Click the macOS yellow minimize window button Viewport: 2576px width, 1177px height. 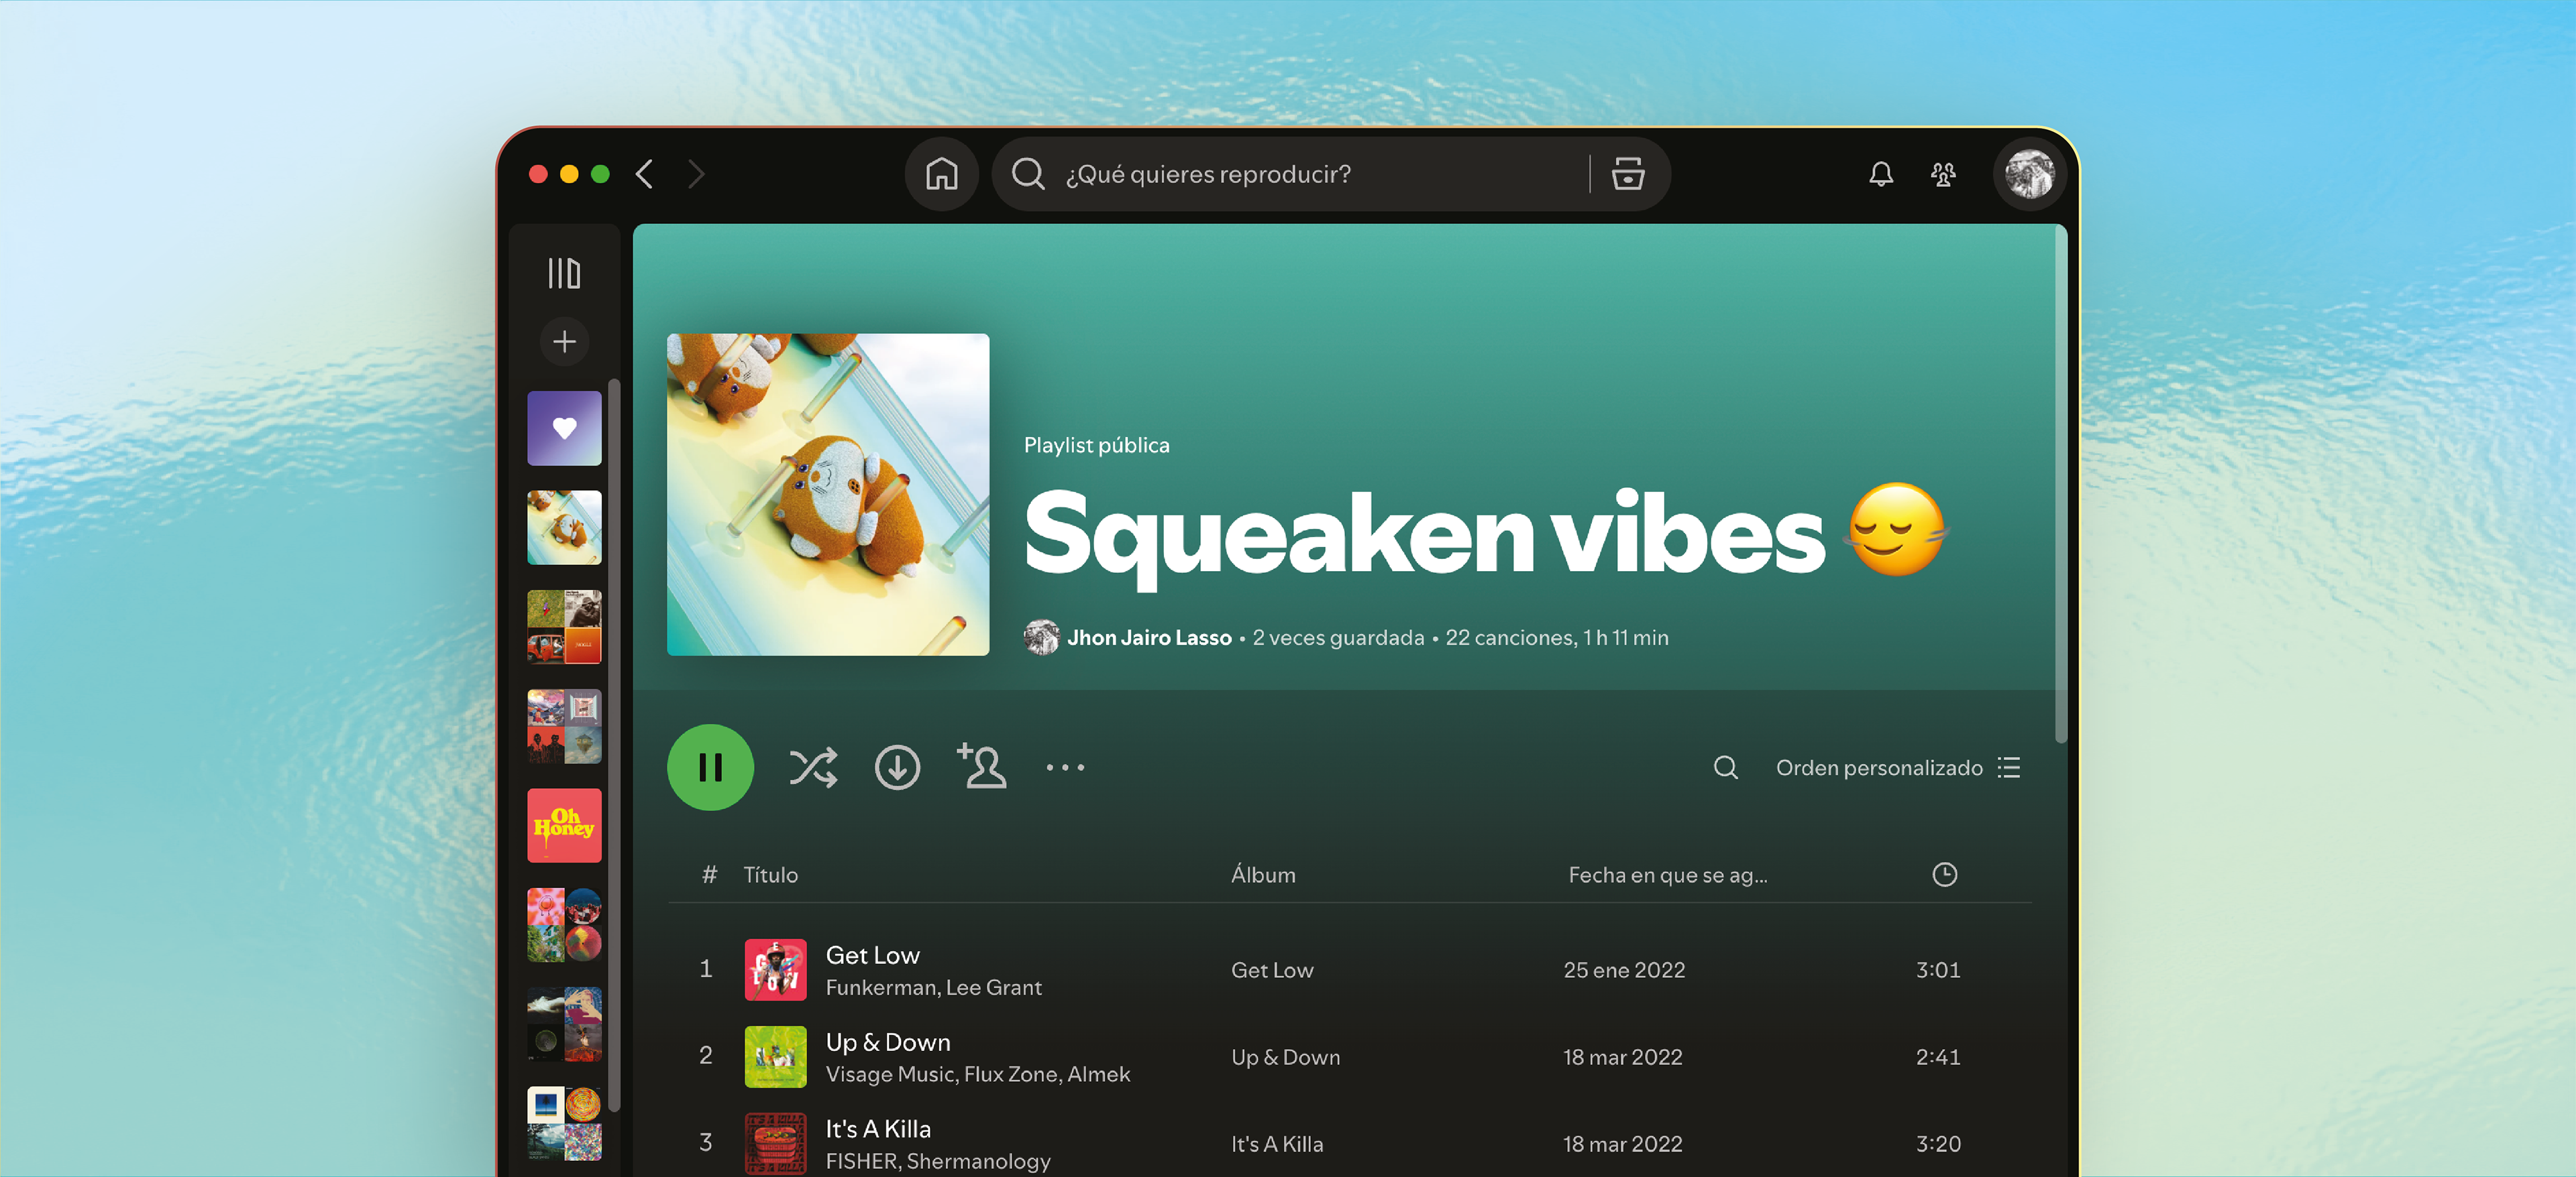(569, 174)
